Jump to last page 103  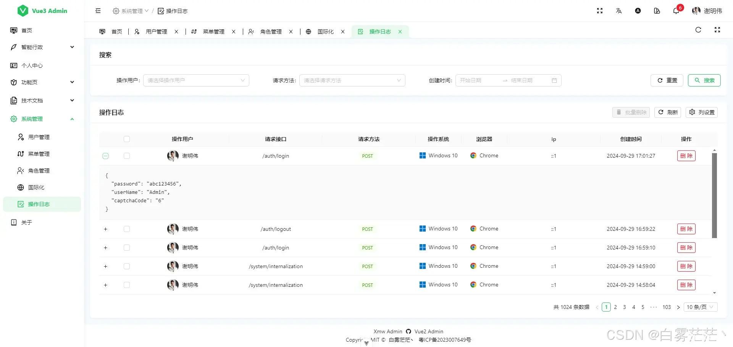click(x=667, y=307)
